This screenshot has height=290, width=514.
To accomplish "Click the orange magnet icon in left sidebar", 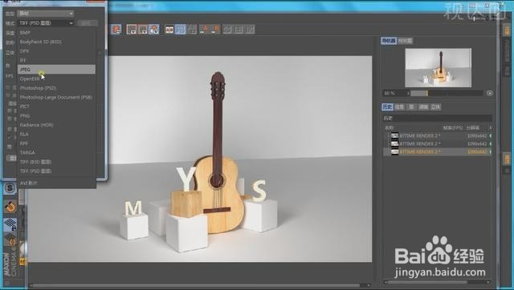I will point(10,207).
